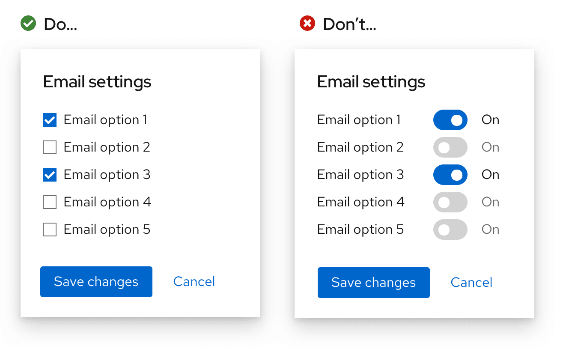Screen dimensions: 566x358
Task: Disable the Email option 3 toggle switch
Action: (450, 175)
